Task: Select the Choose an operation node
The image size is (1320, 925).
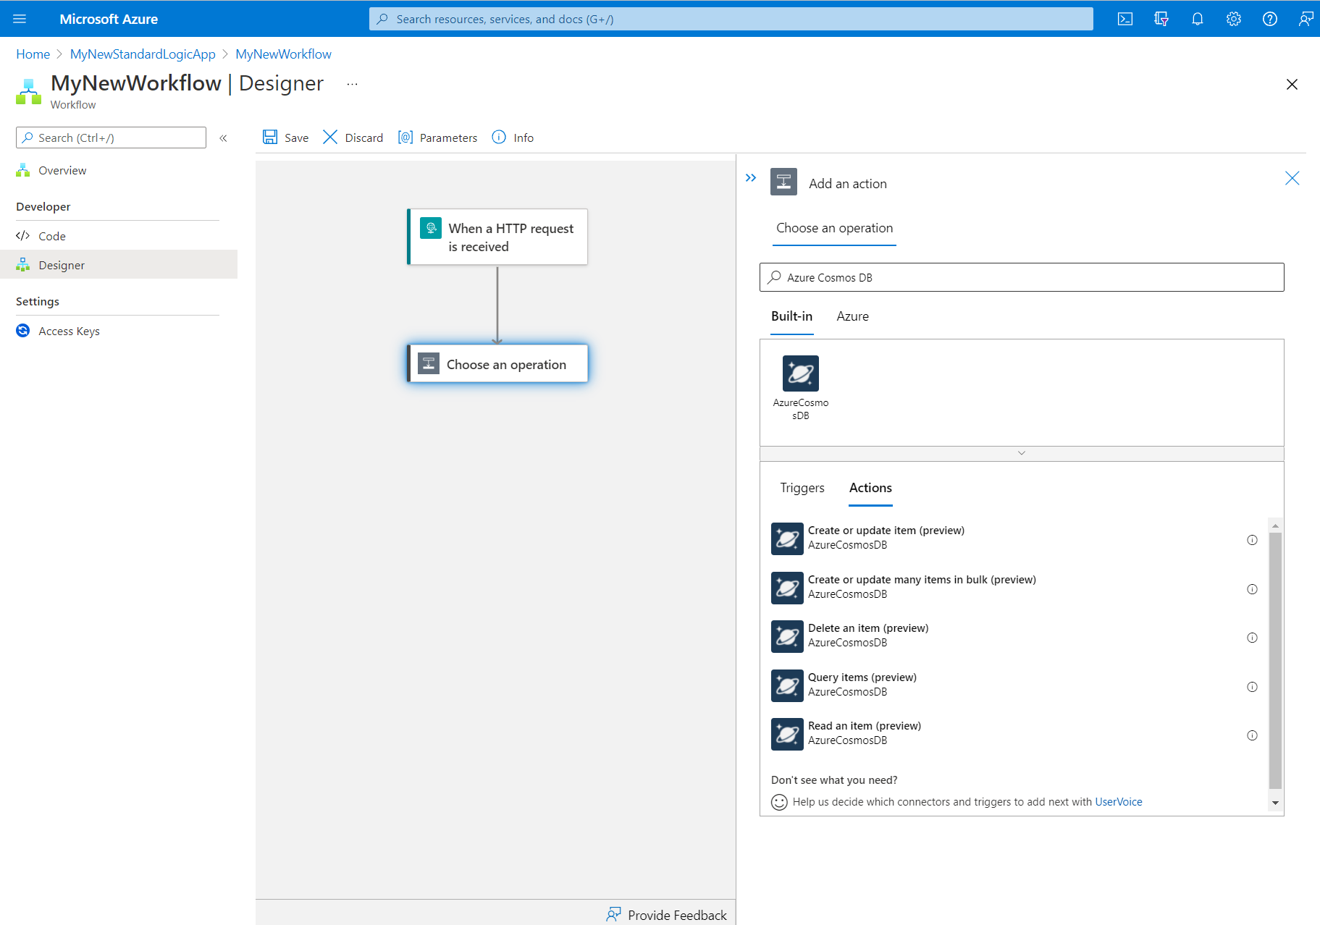Action: (x=497, y=363)
